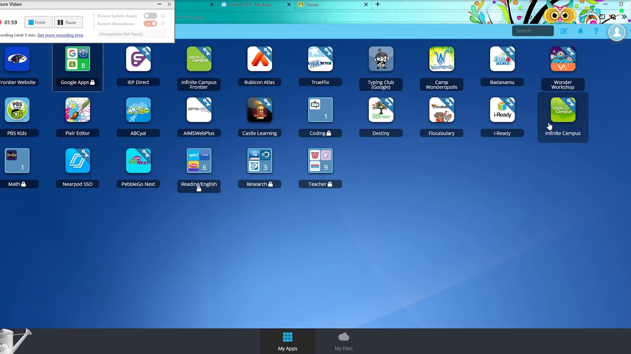Launch IEP Direct app

[x=139, y=59]
